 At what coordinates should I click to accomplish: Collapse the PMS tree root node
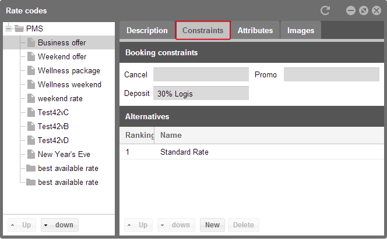9,28
